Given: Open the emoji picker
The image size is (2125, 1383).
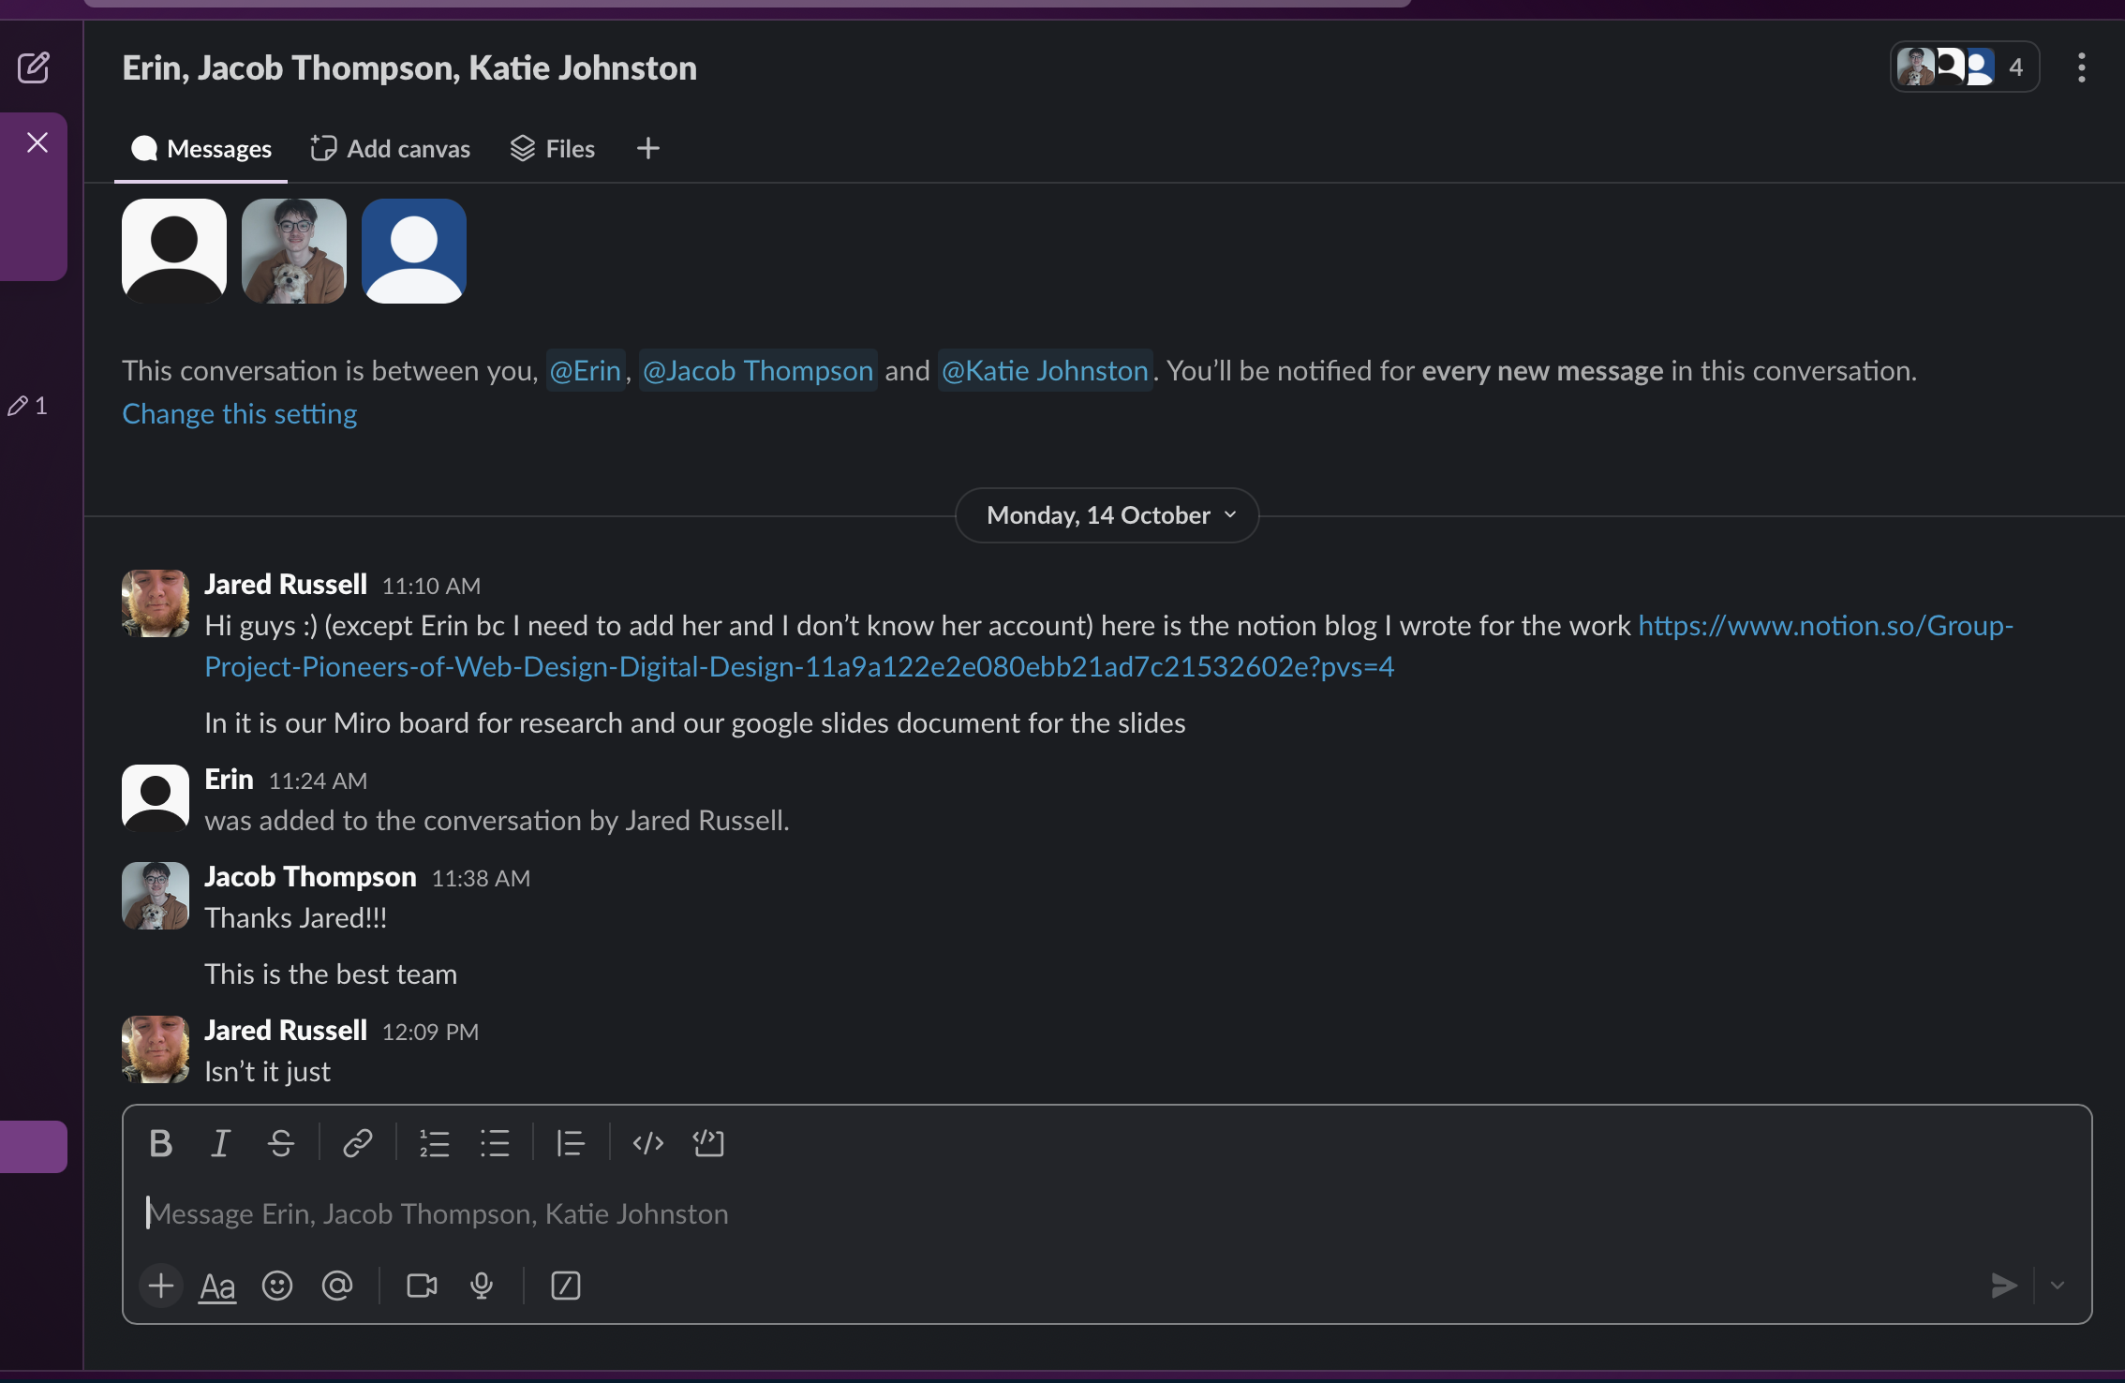Looking at the screenshot, I should pos(277,1286).
